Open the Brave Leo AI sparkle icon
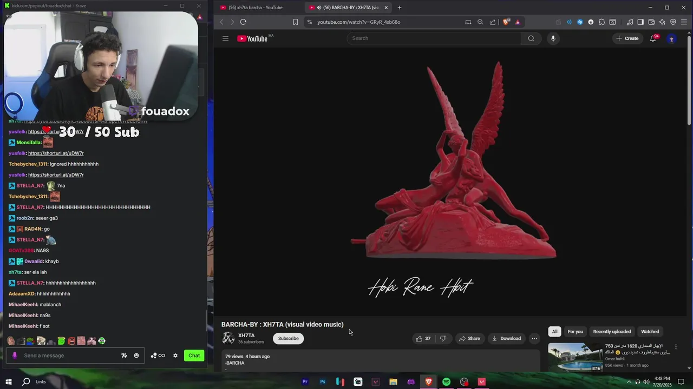 pos(662,22)
